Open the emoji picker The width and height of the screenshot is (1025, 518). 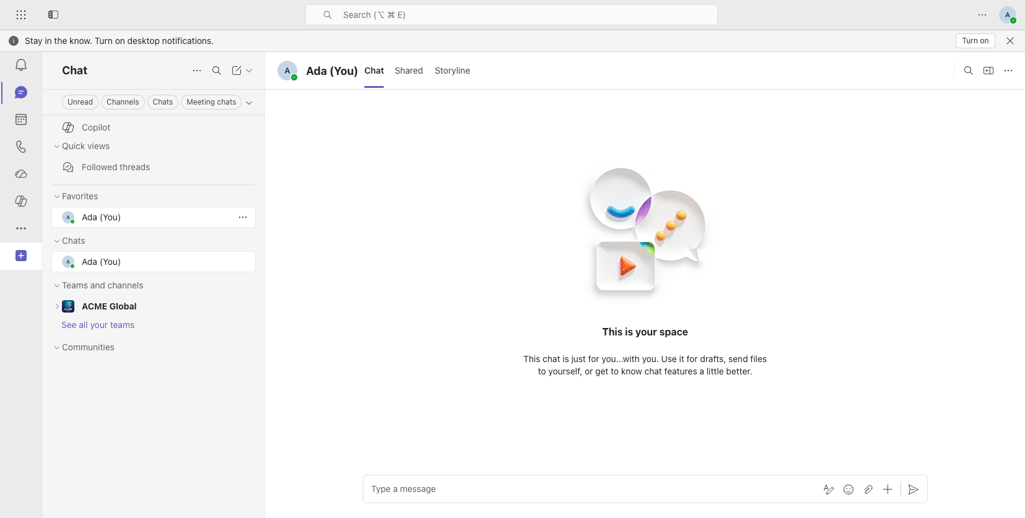(848, 490)
